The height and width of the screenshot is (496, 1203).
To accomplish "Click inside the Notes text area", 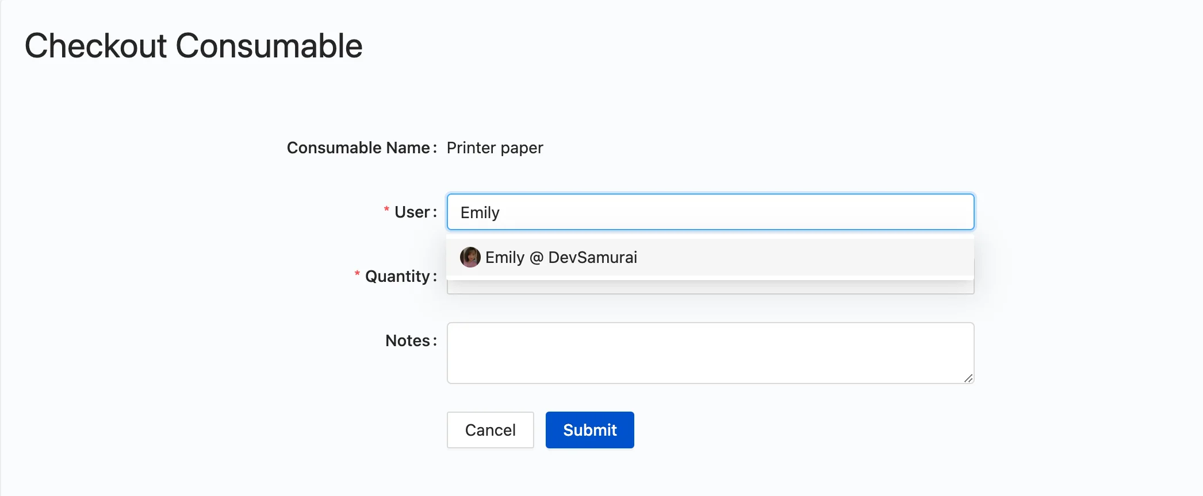I will tap(710, 353).
